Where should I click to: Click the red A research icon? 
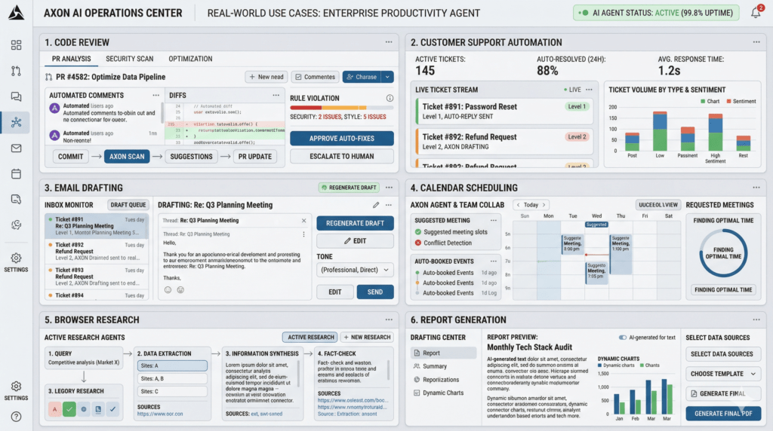click(54, 409)
